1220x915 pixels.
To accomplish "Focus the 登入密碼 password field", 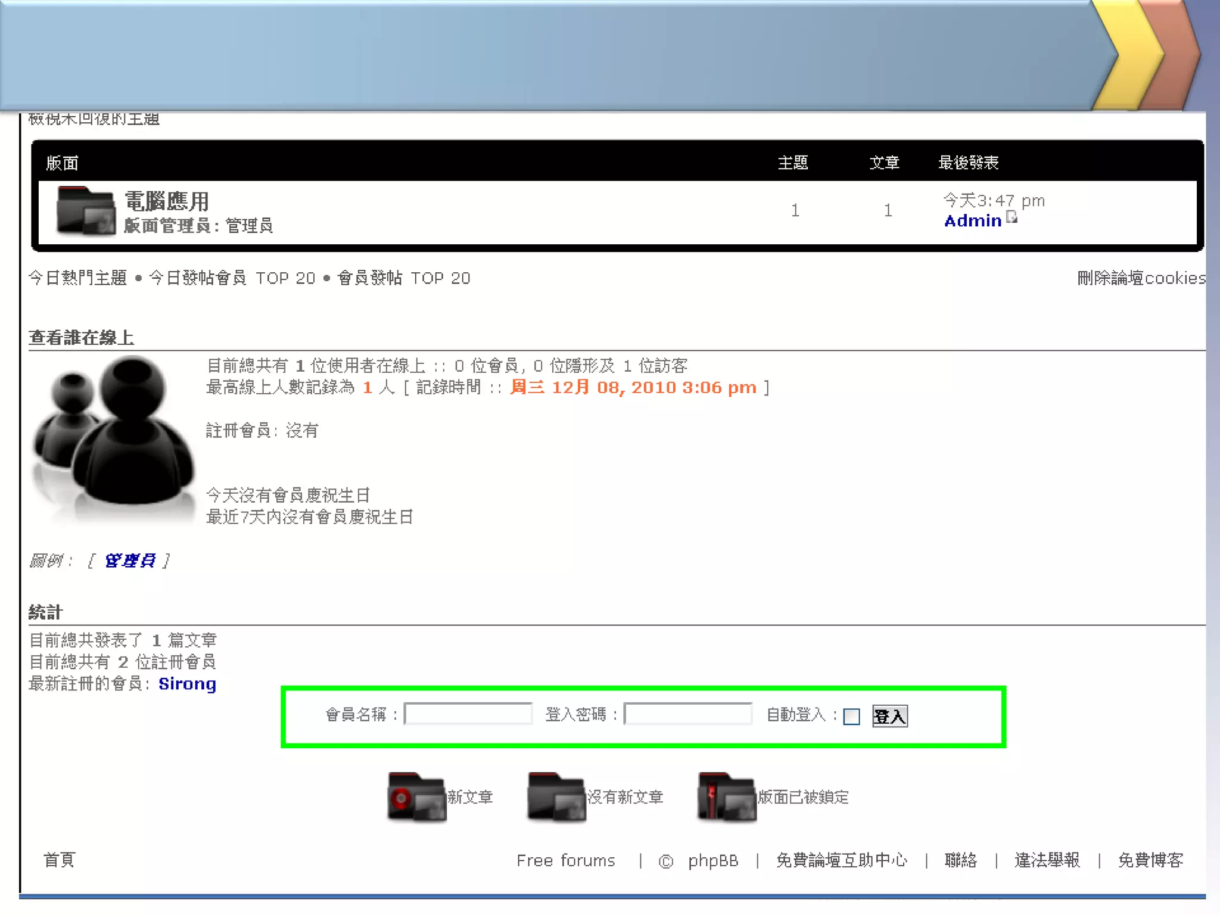I will pos(687,714).
